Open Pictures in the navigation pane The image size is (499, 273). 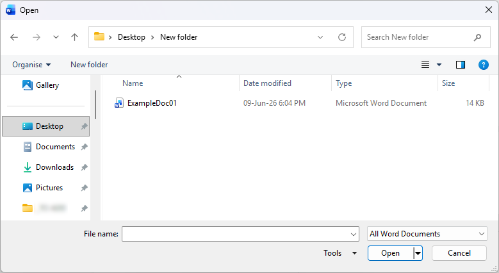click(x=43, y=188)
